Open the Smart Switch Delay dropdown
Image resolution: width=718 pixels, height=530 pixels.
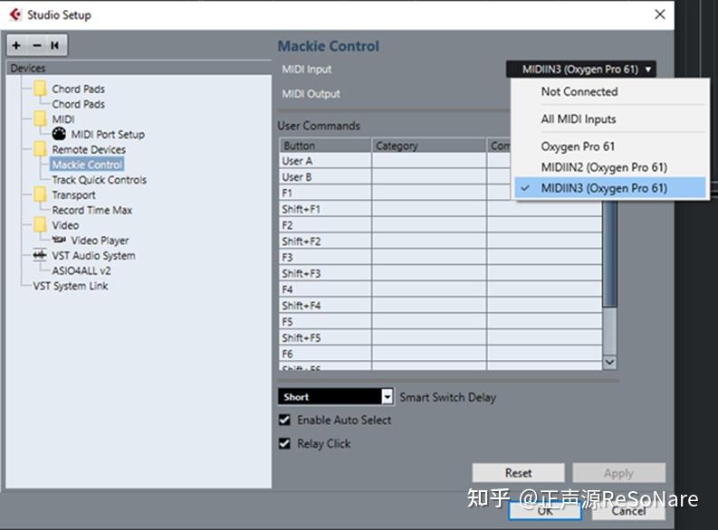click(335, 396)
